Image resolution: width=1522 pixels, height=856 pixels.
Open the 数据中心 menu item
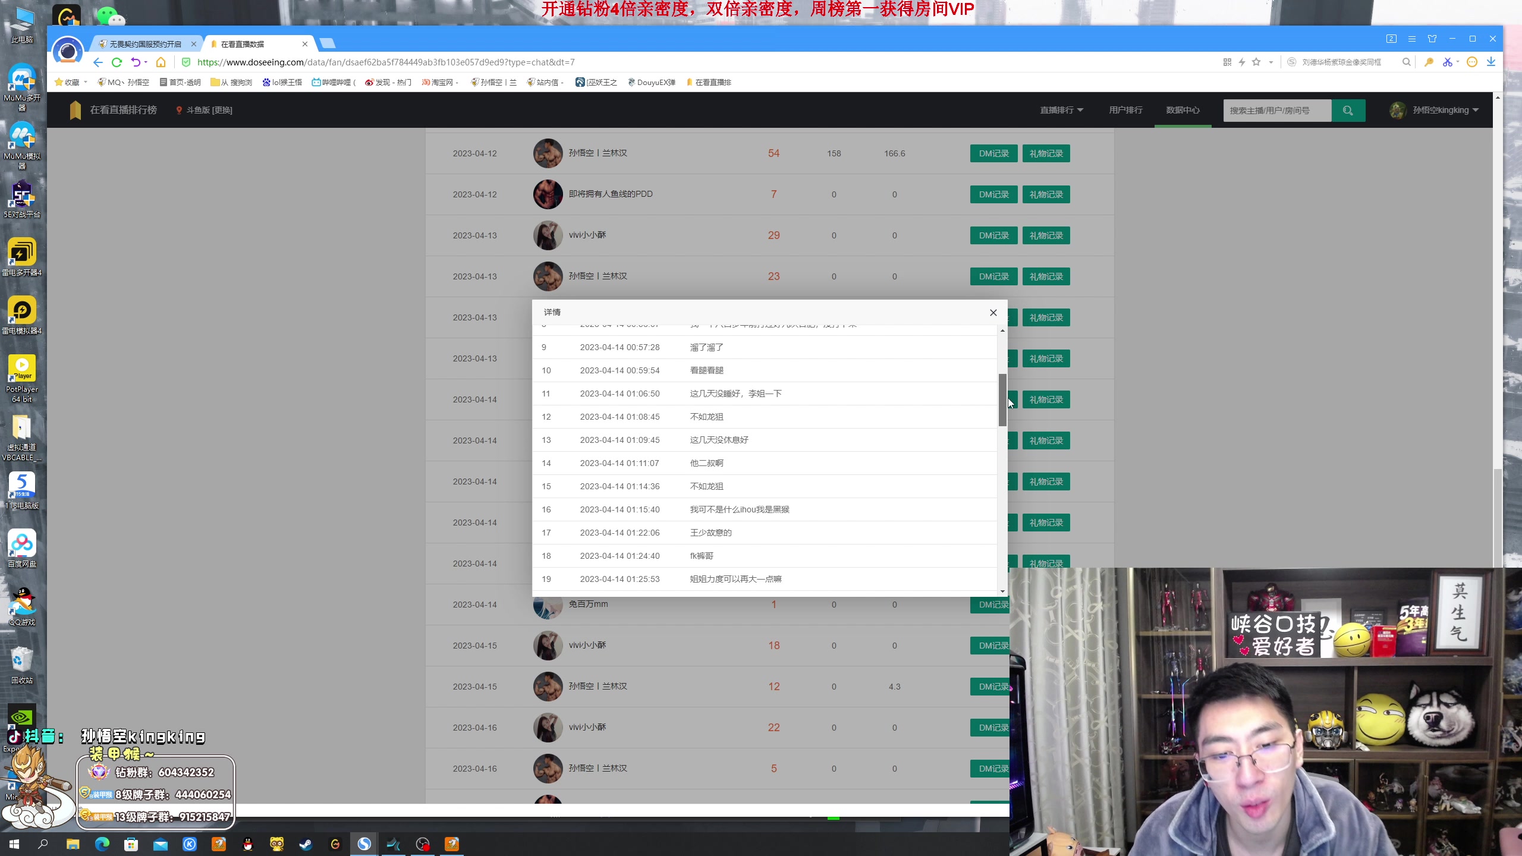(1183, 111)
